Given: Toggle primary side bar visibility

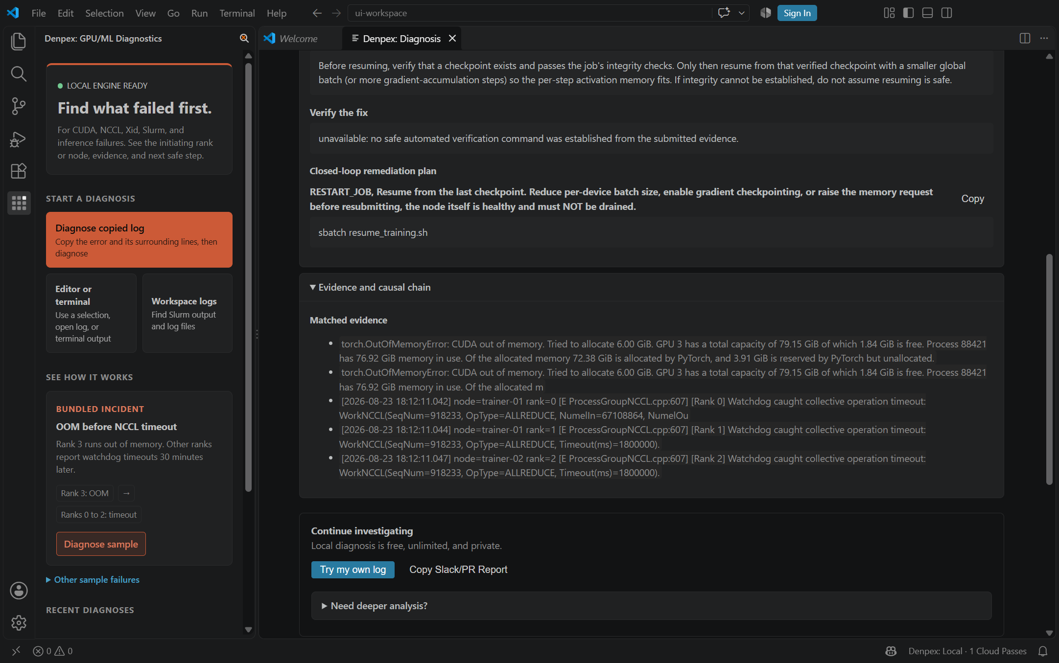Looking at the screenshot, I should pyautogui.click(x=908, y=13).
